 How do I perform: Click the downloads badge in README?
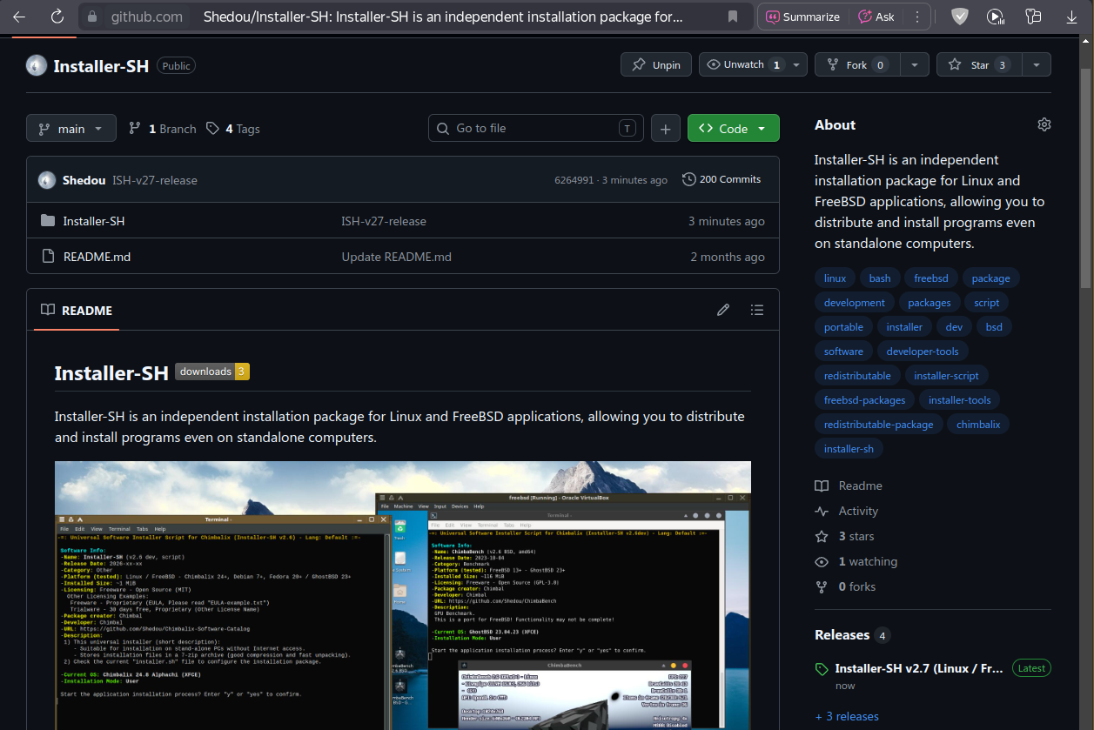click(212, 372)
